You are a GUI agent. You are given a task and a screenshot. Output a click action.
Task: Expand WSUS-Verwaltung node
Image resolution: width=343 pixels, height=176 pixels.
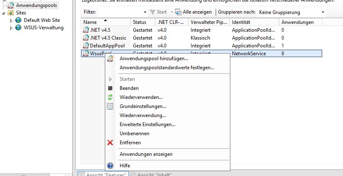[x=12, y=28]
